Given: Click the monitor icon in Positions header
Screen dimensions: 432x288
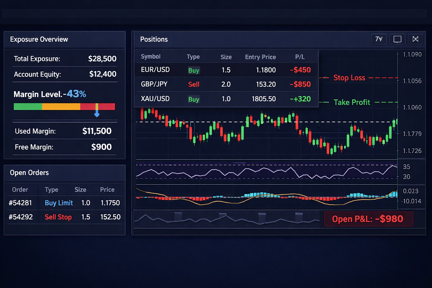Looking at the screenshot, I should 397,39.
